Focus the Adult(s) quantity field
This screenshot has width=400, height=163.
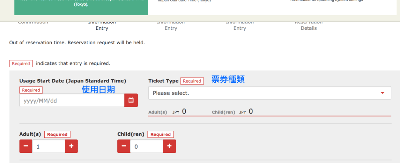click(48, 146)
